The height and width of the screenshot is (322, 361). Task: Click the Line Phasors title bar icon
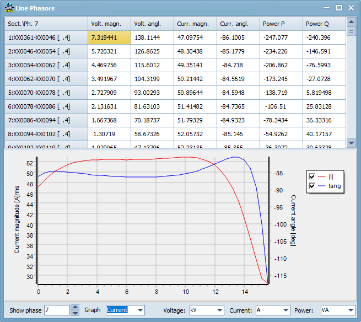coord(9,8)
